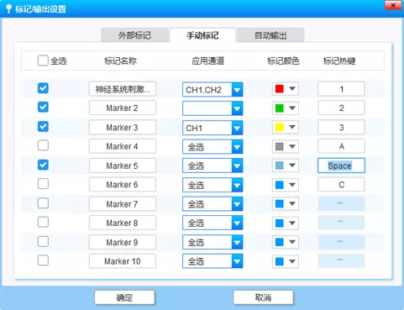Screen dimensions: 404x310
Task: Edit the Marker 6 name field
Action: click(x=123, y=185)
